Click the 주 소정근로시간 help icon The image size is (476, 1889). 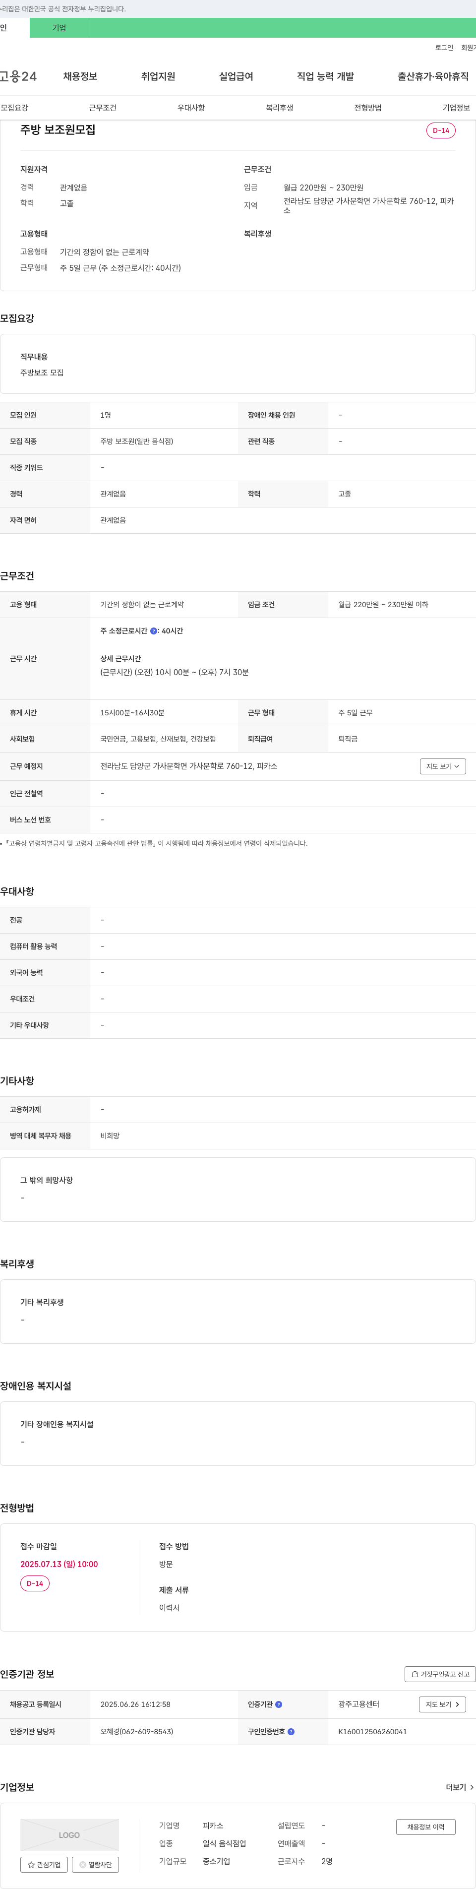[x=153, y=630]
